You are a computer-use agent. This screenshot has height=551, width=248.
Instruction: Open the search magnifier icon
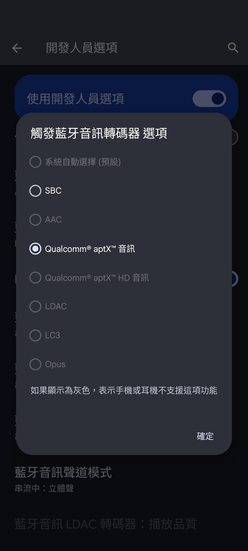pyautogui.click(x=233, y=48)
